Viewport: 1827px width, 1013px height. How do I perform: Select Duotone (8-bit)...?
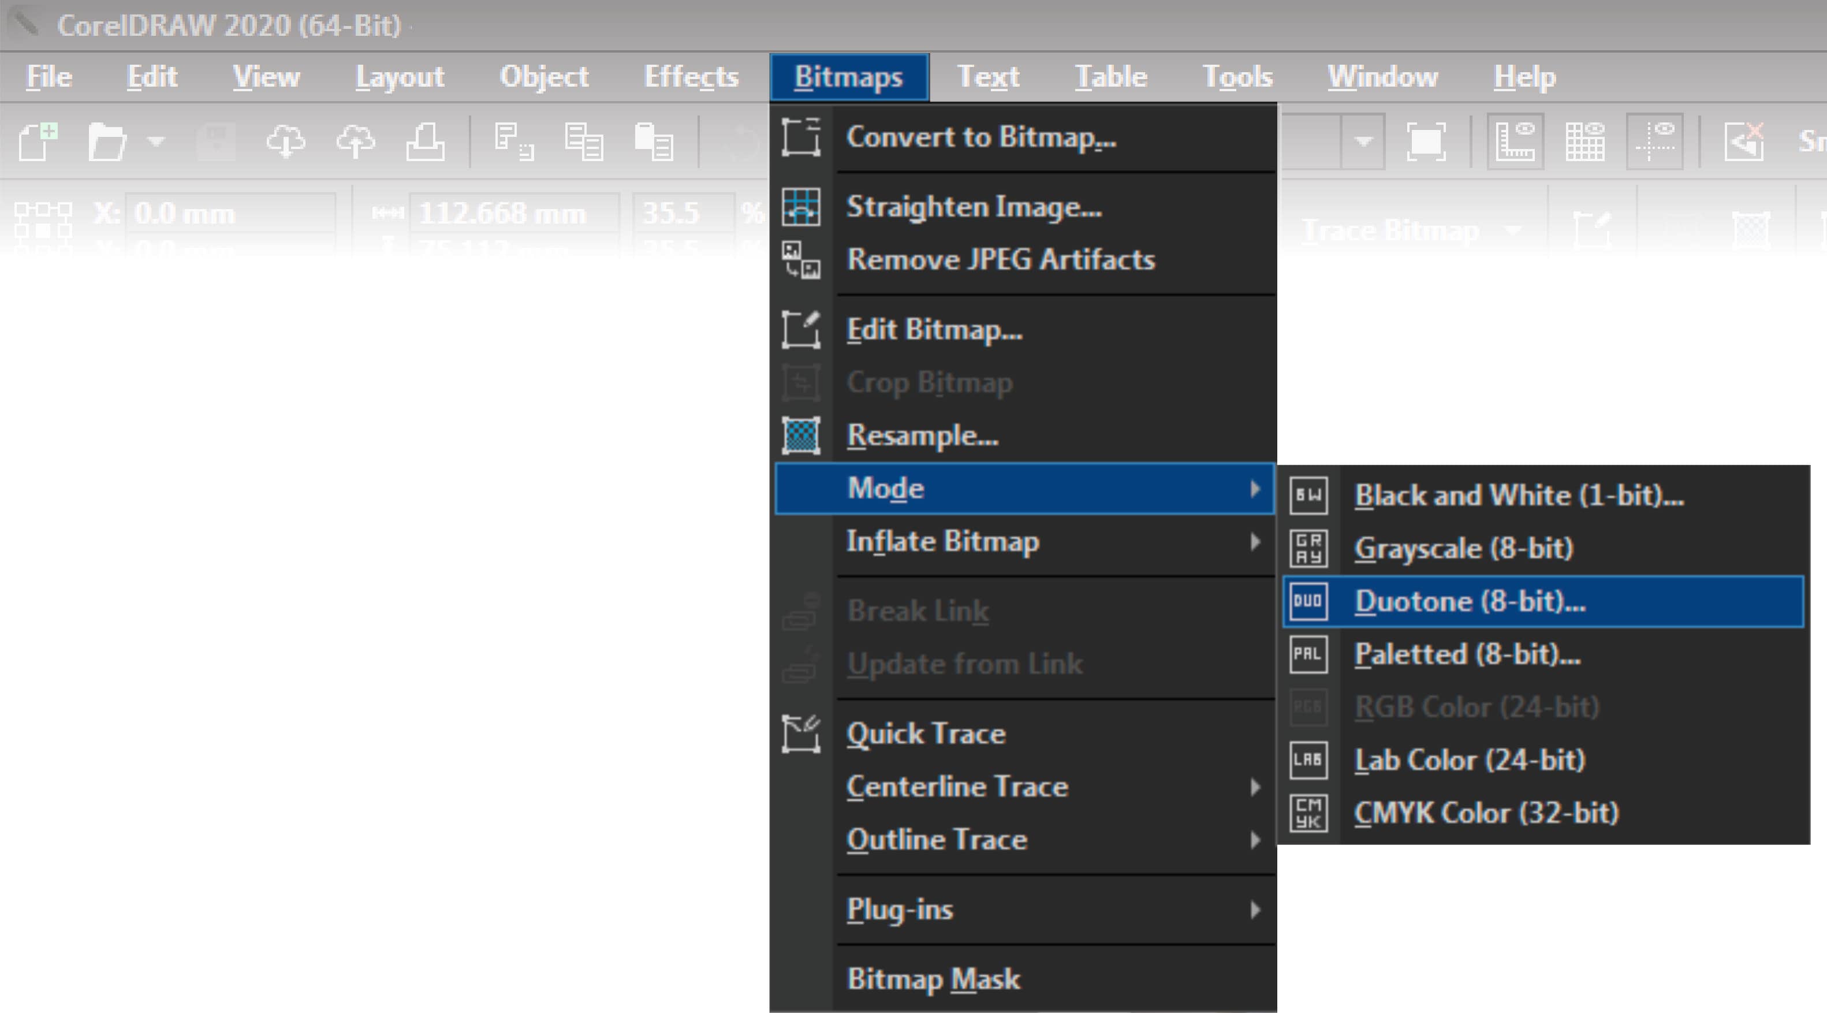[x=1543, y=602]
